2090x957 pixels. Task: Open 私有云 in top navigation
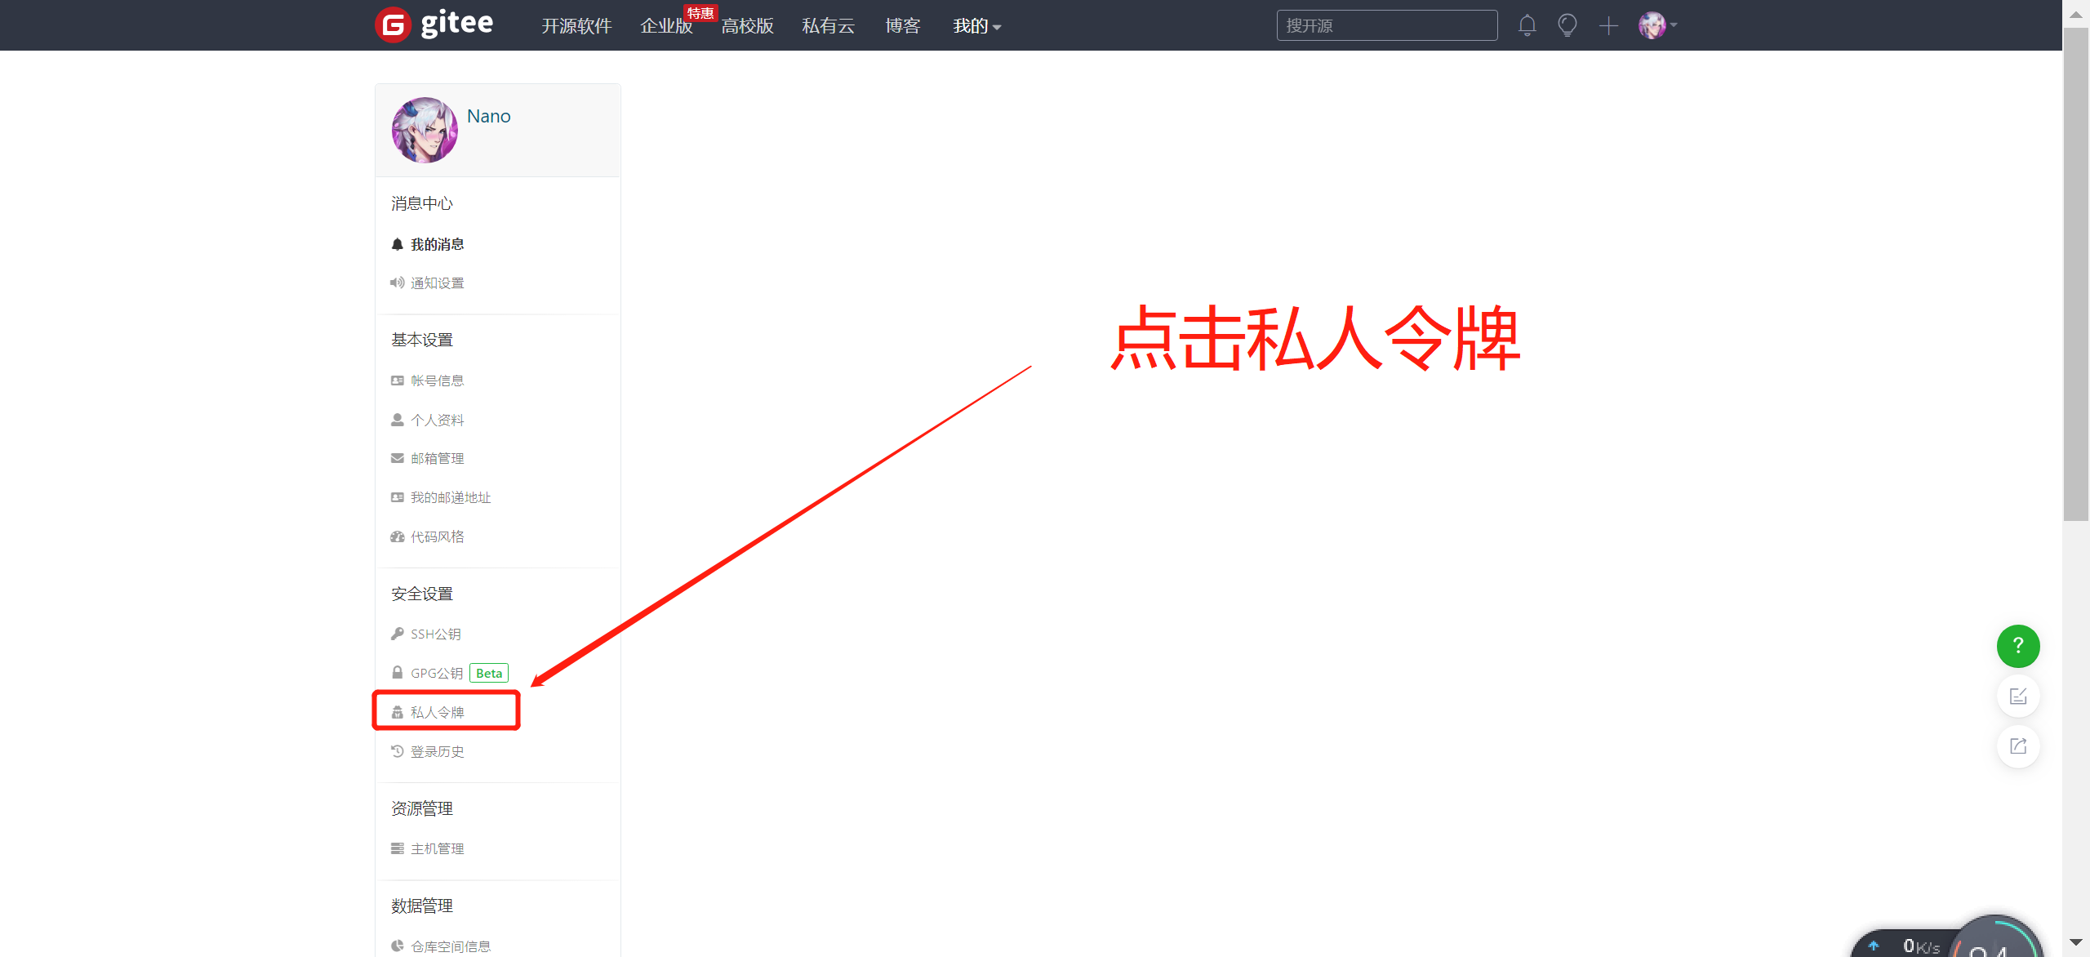click(x=828, y=26)
